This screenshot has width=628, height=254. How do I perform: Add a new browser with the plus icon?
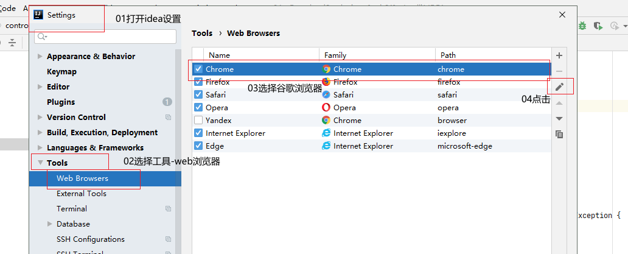click(559, 55)
